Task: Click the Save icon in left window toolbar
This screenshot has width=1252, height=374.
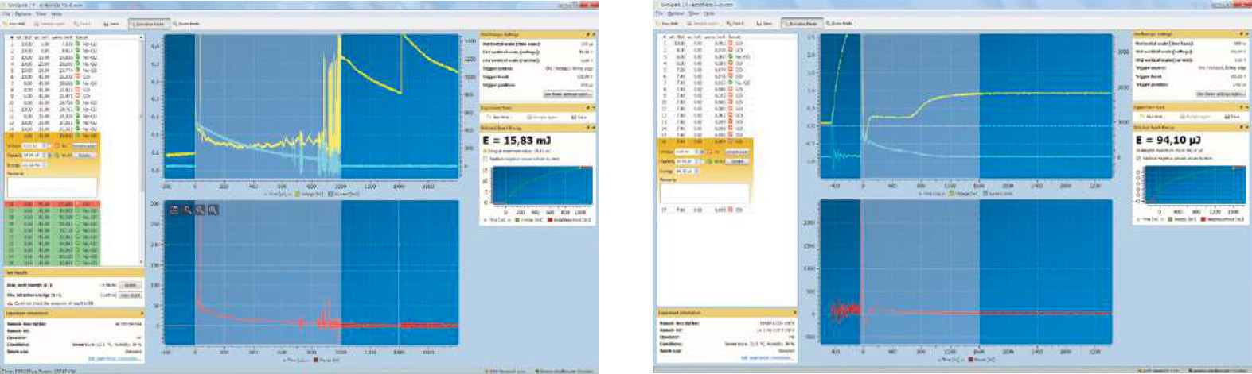Action: (x=112, y=24)
